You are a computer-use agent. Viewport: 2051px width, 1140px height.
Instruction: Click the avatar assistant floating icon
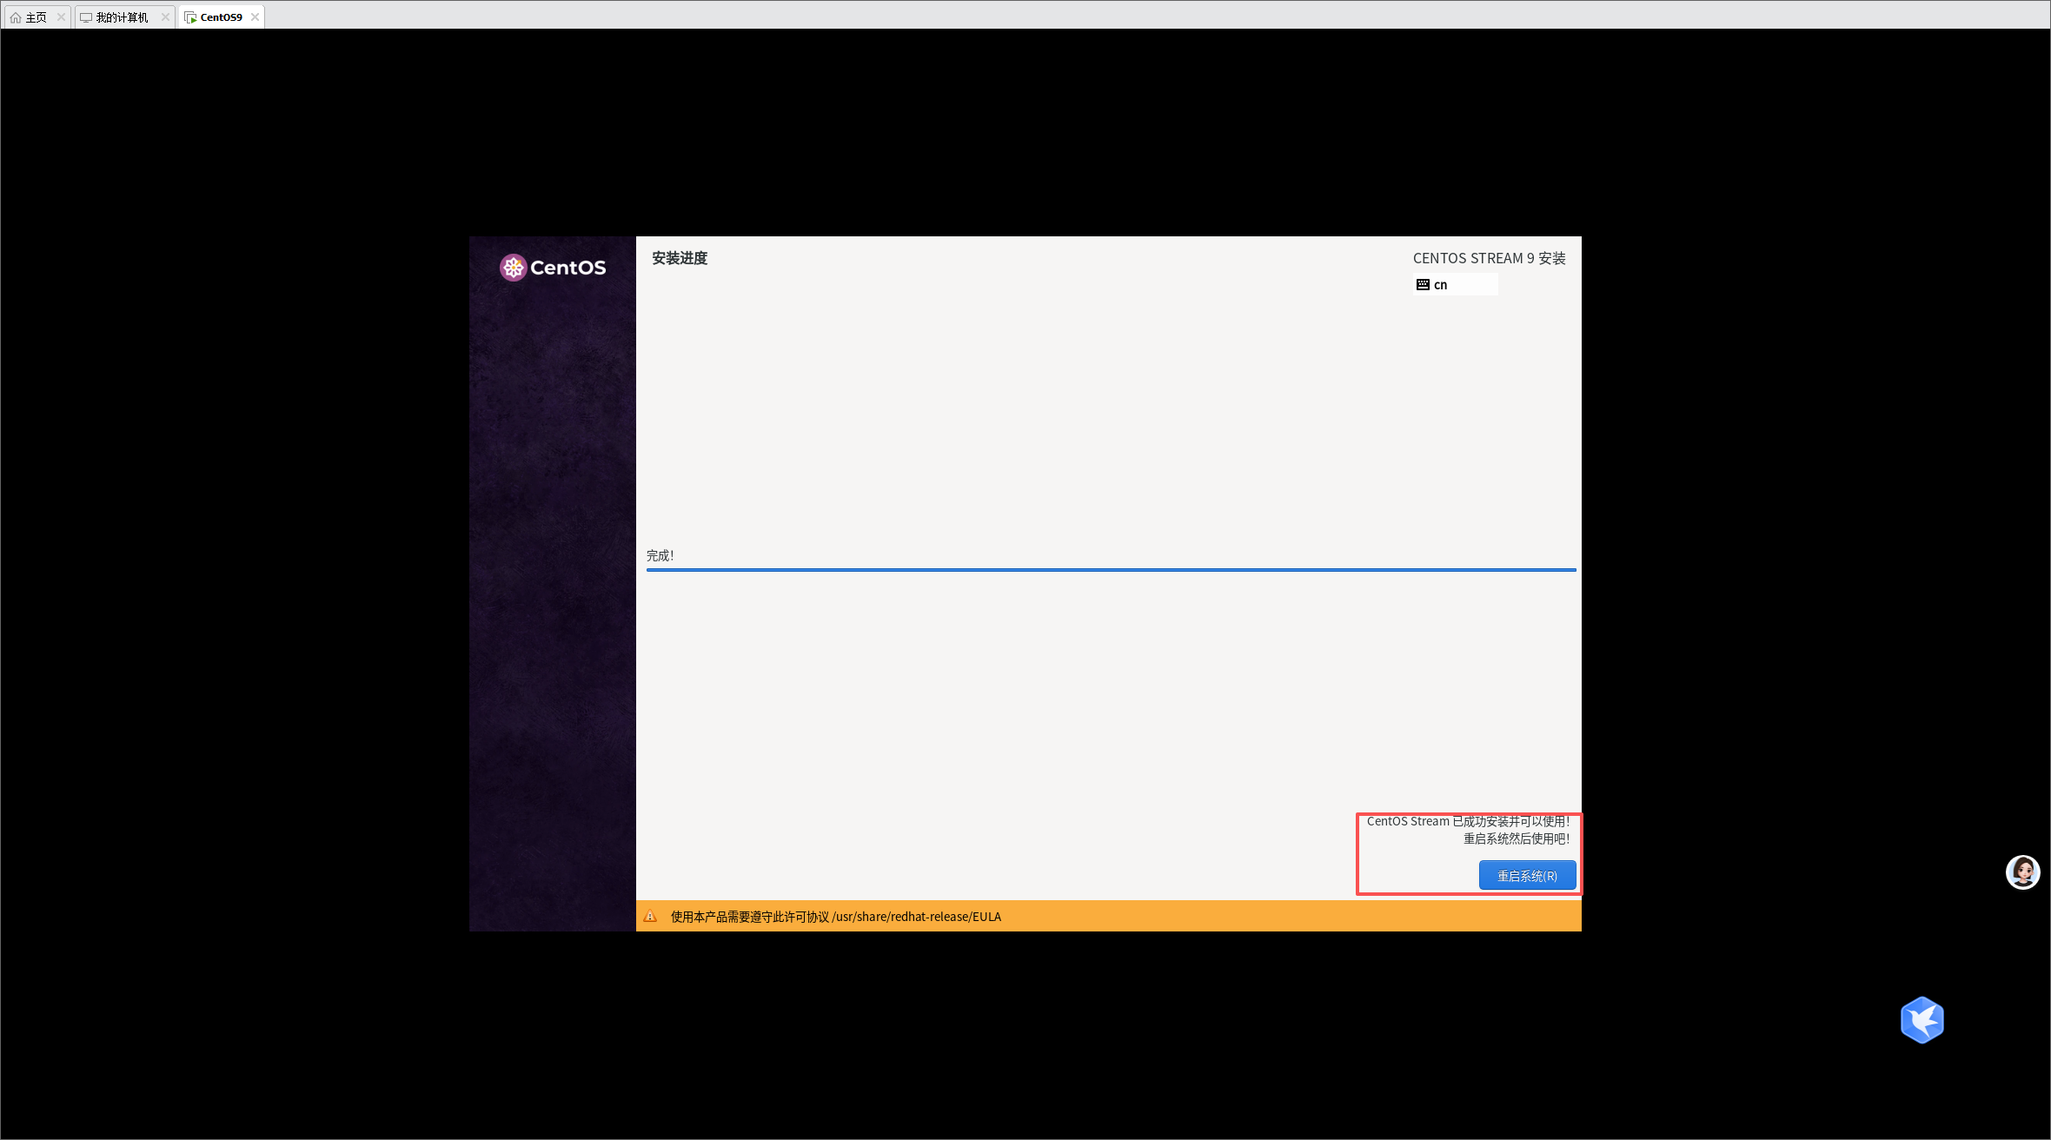point(2022,872)
